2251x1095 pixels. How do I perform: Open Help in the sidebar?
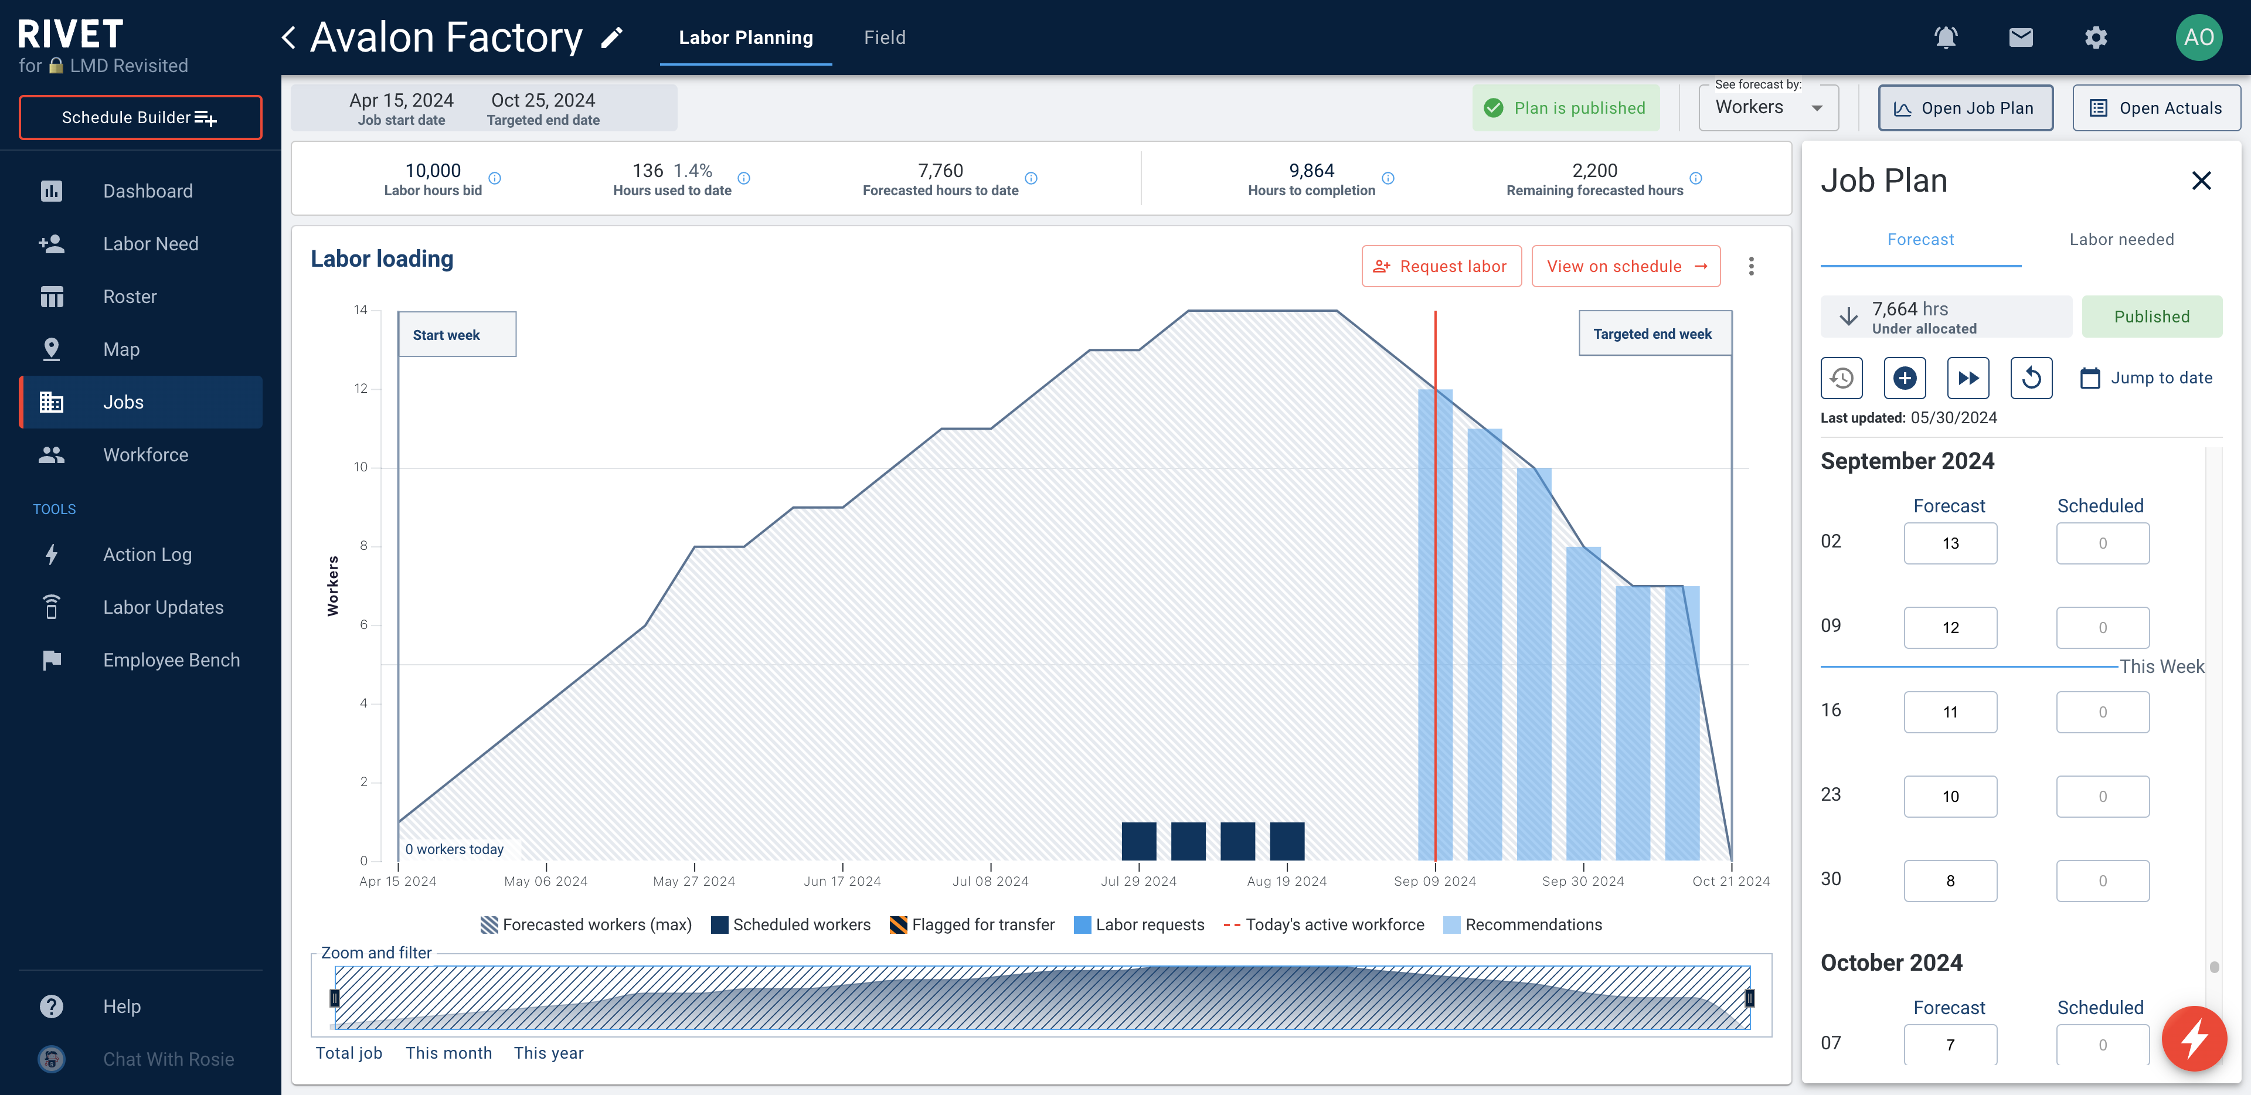tap(141, 1006)
